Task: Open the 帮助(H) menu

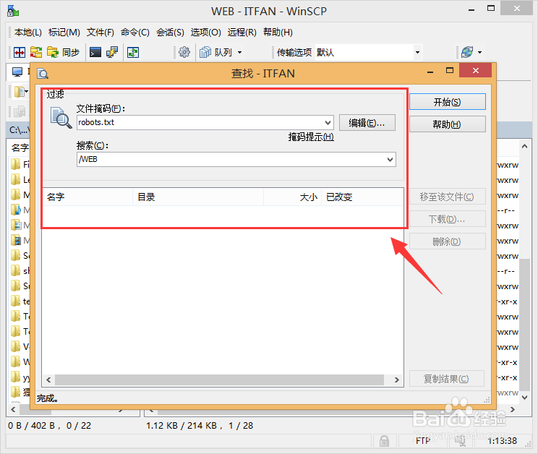Action: click(278, 33)
